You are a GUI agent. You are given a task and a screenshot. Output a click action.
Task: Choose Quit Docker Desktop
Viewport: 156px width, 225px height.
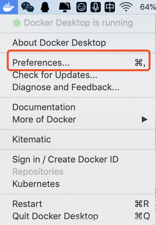[x=78, y=216]
